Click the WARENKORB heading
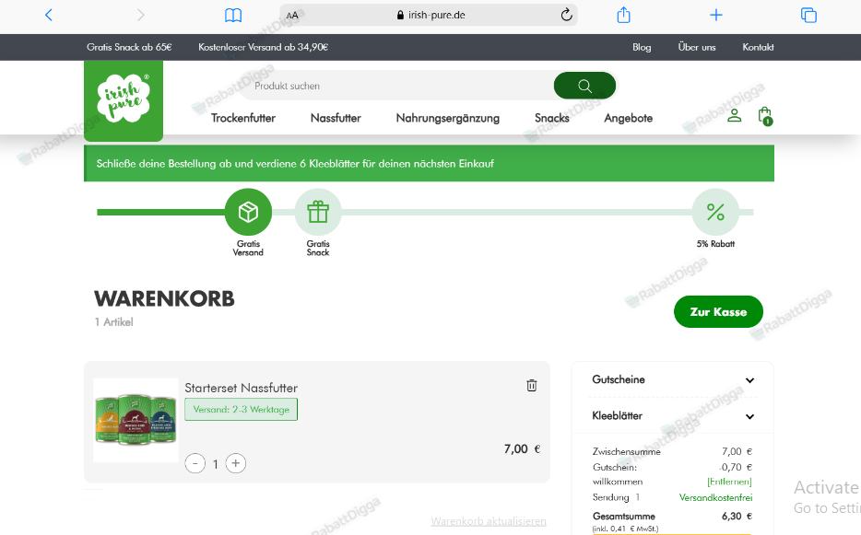 pyautogui.click(x=164, y=299)
